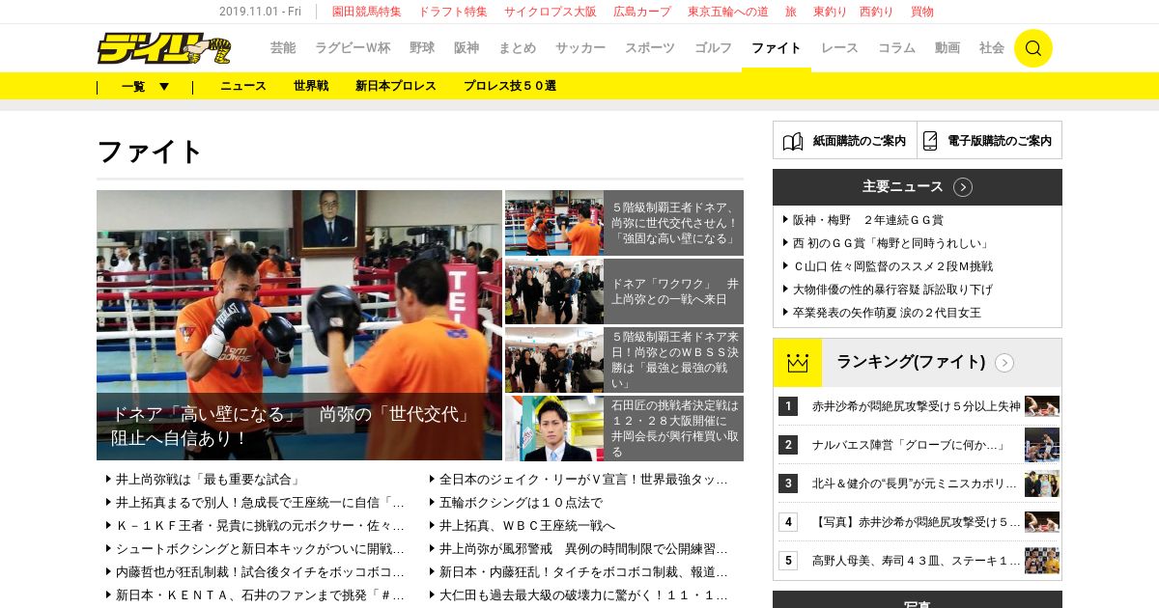Open headline 内藤哲也が狂乱制裁！
This screenshot has width=1159, height=608.
(260, 571)
